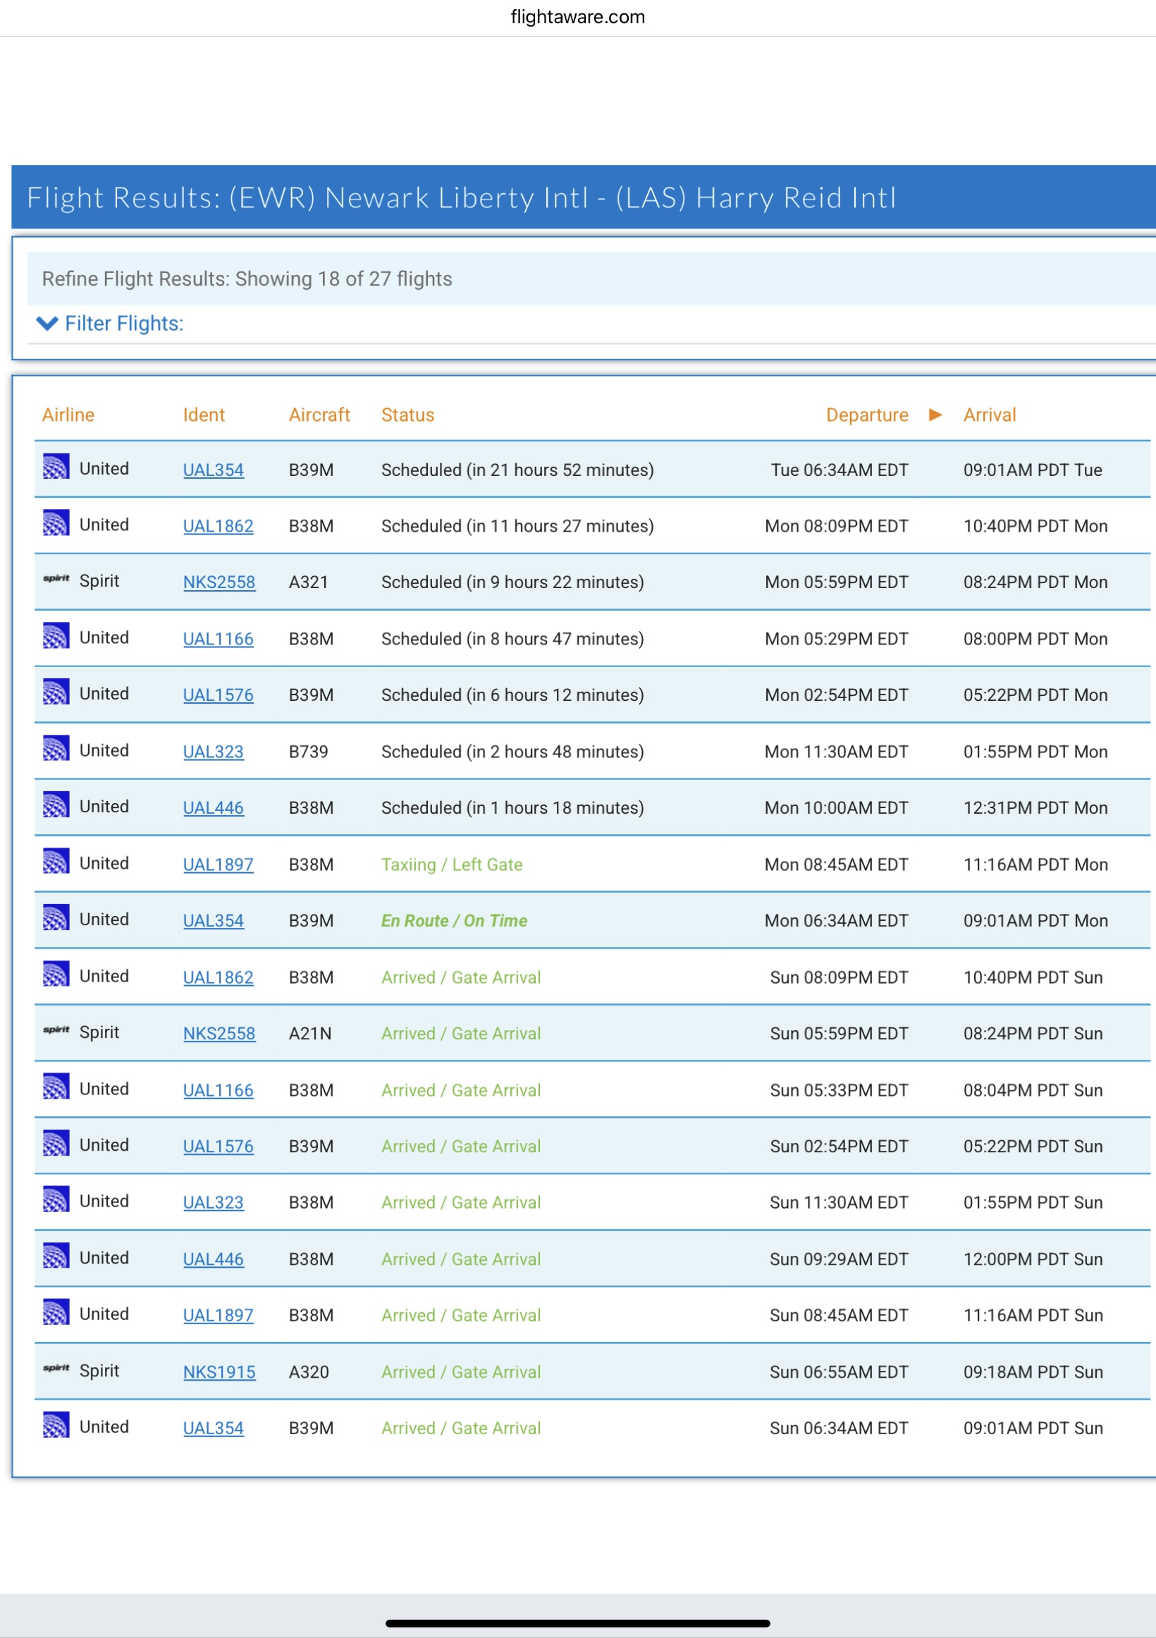The height and width of the screenshot is (1638, 1156).
Task: Click Spirit logo in NKS1915 row
Action: tap(56, 1369)
